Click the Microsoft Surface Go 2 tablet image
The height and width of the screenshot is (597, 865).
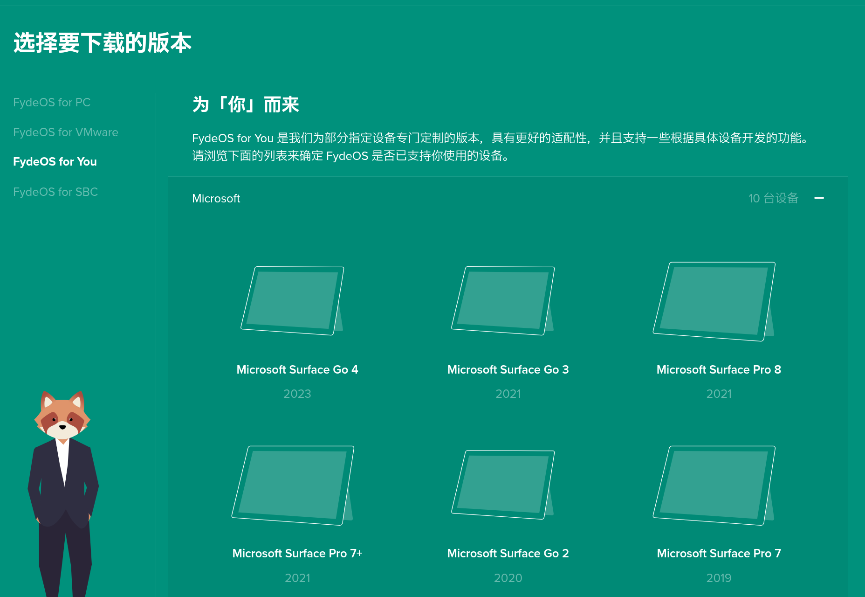click(x=503, y=485)
